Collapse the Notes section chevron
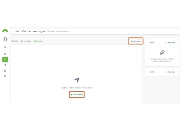The image size is (181, 130). (148, 43)
